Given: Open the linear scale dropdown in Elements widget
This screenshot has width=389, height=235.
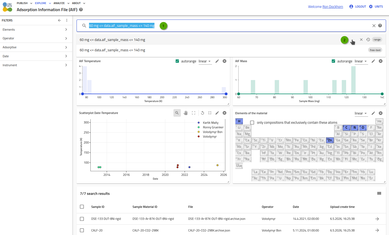Looking at the screenshot, I should (361, 113).
